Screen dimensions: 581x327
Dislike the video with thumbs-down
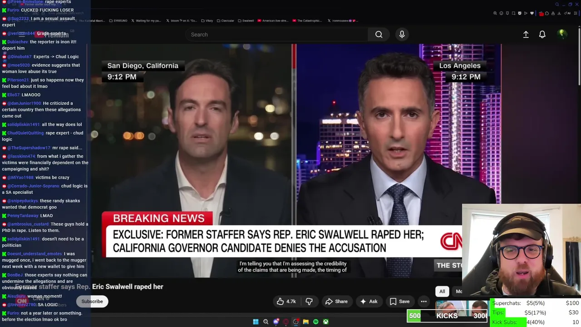click(309, 302)
